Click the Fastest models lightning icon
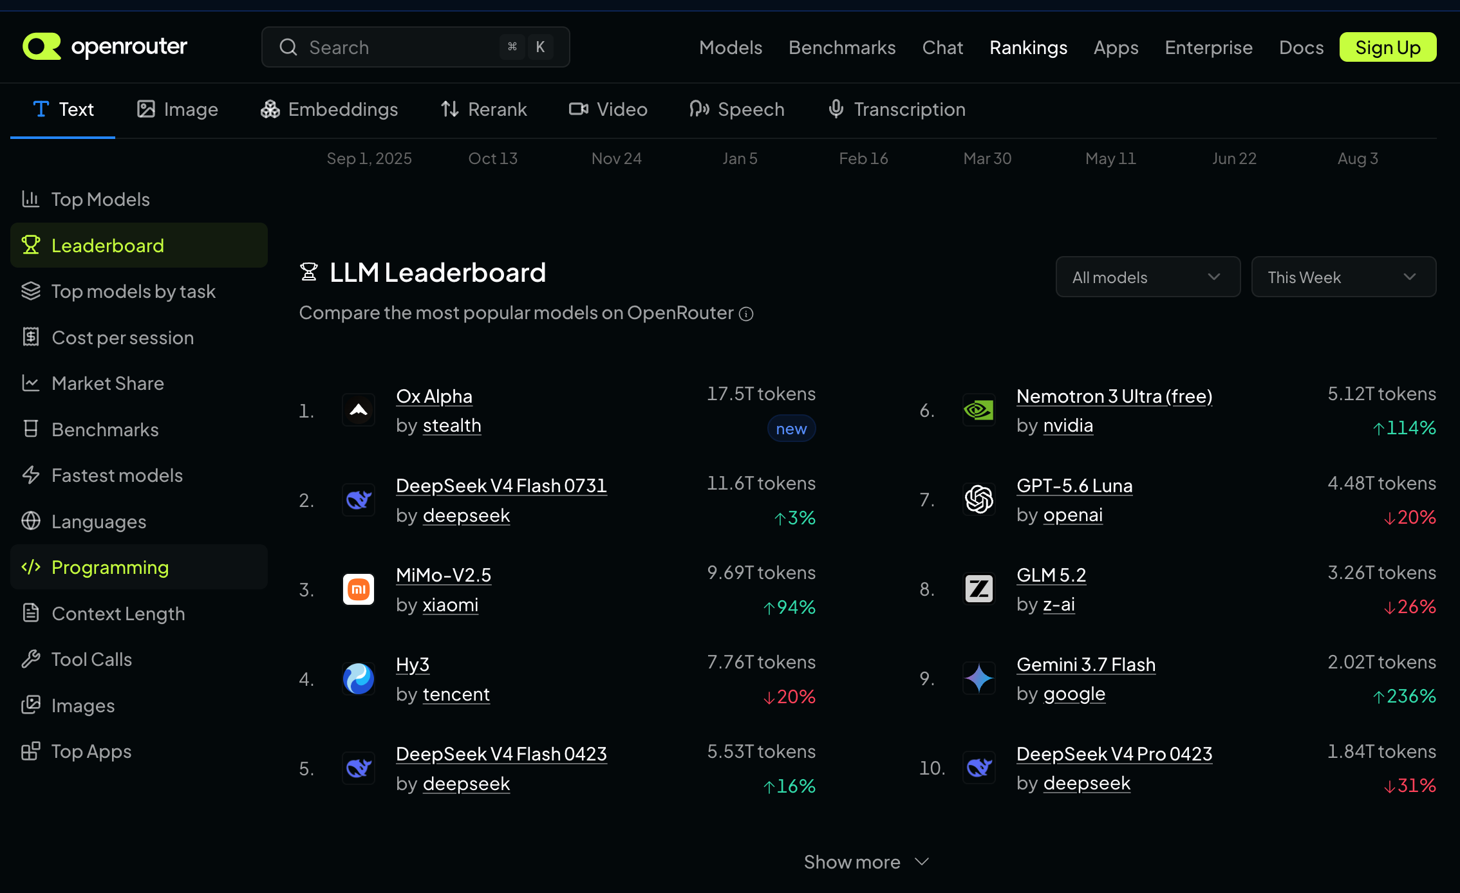 31,475
